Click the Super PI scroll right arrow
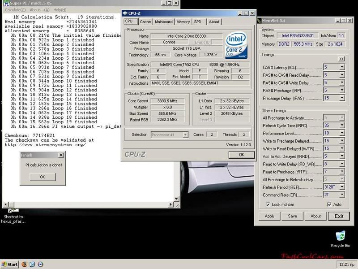The height and width of the screenshot is (269, 358). [x=171, y=204]
